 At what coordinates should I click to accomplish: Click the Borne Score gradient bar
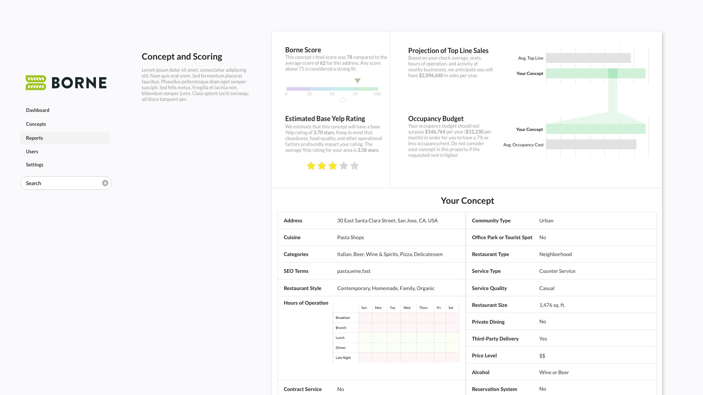coord(332,89)
